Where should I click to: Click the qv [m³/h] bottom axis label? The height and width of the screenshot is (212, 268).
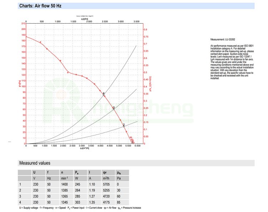coord(85,148)
